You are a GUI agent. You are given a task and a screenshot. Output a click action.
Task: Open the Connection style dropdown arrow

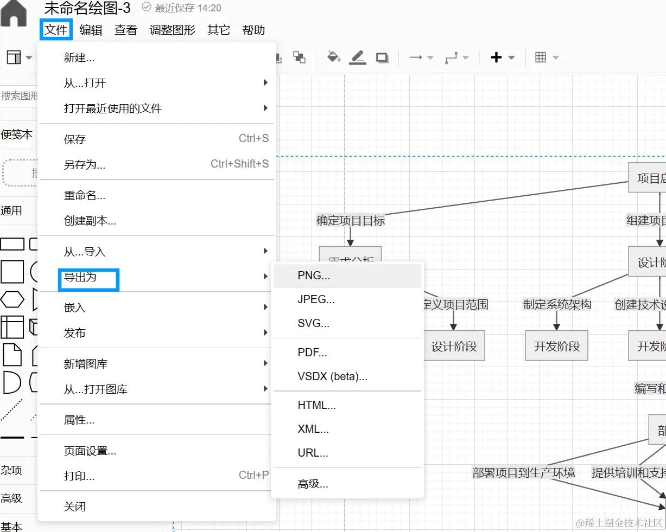pos(430,58)
